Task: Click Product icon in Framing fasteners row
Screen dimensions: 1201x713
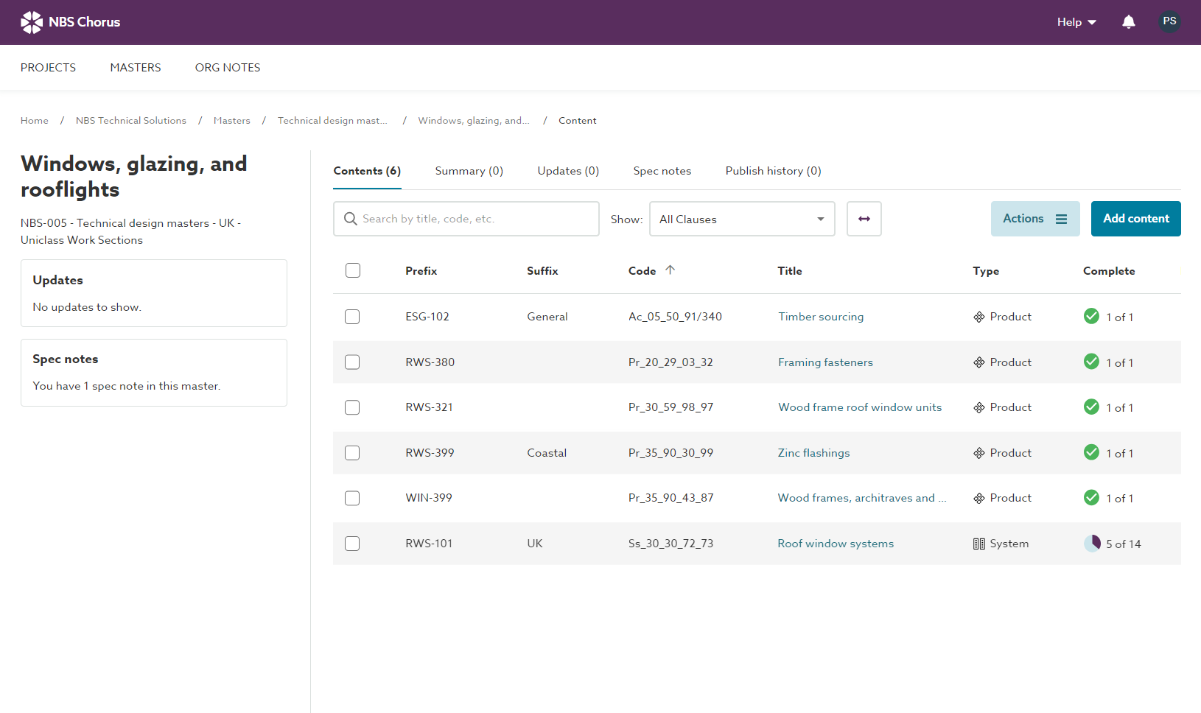Action: 978,362
